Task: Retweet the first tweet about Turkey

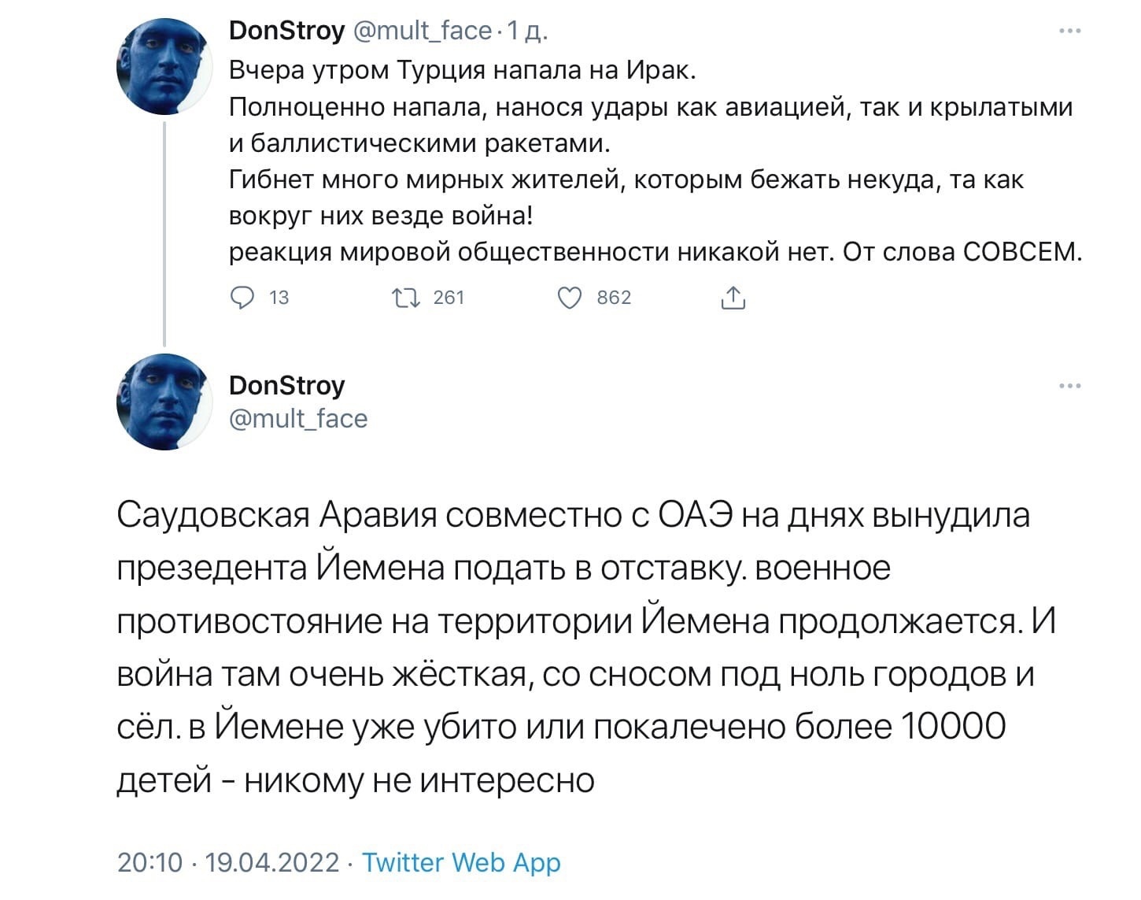Action: point(405,298)
